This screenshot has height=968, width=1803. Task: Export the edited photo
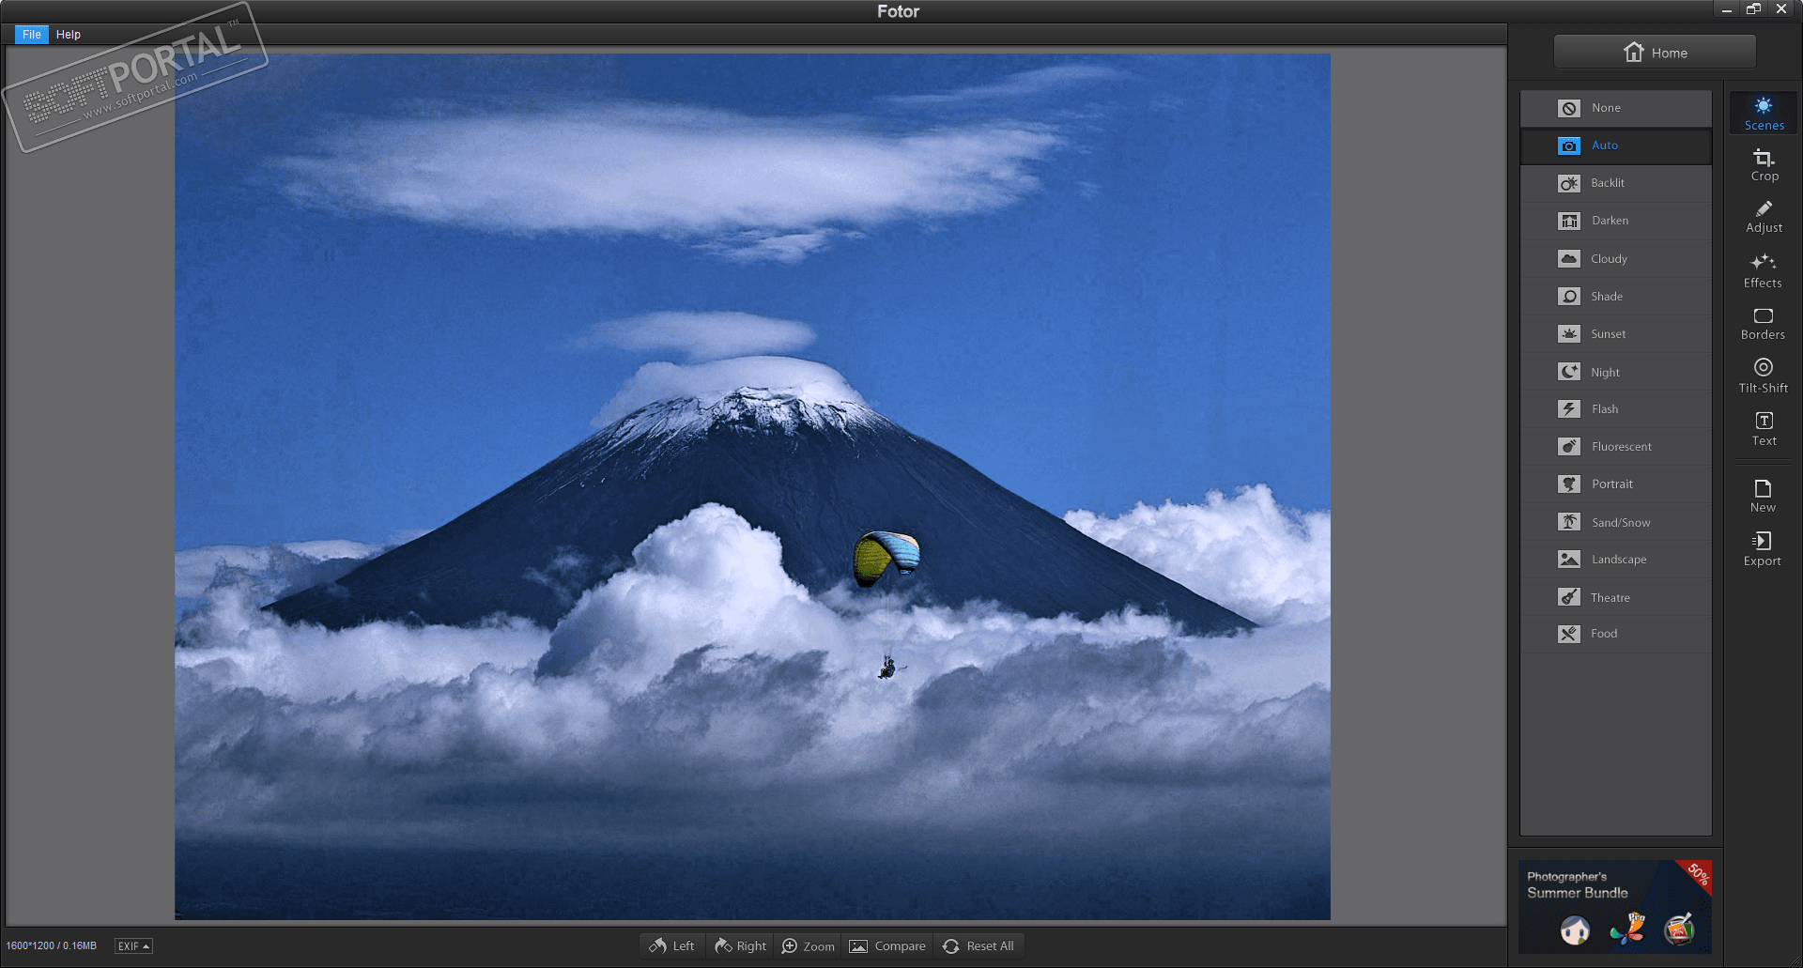(x=1764, y=549)
